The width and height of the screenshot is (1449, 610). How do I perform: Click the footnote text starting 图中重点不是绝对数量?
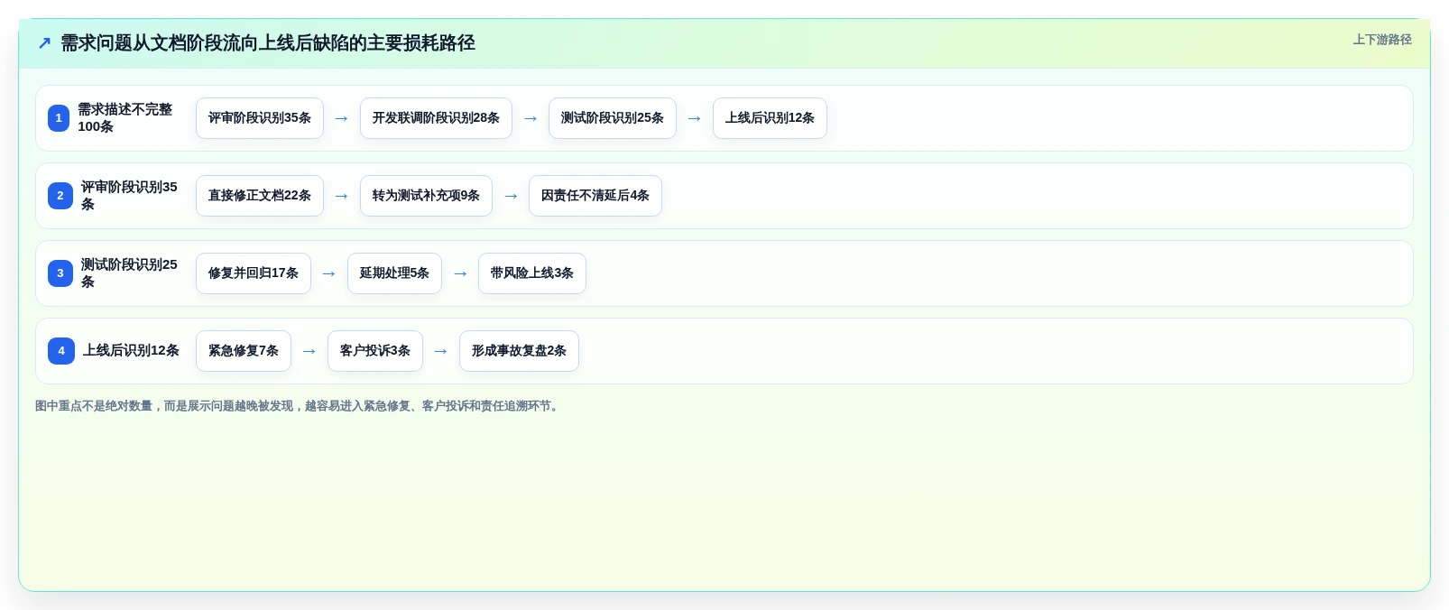(299, 406)
